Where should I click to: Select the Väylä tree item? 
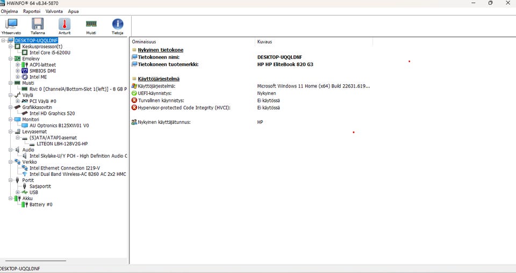click(x=27, y=95)
